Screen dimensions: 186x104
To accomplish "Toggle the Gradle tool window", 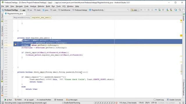I will (x=184, y=17).
